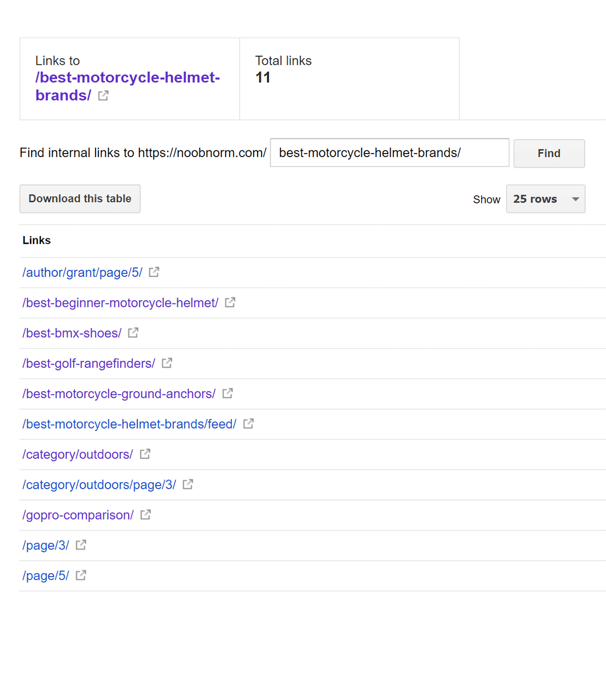This screenshot has height=673, width=606.
Task: Click external link icon for /author/grant/page/5/
Action: (x=154, y=272)
